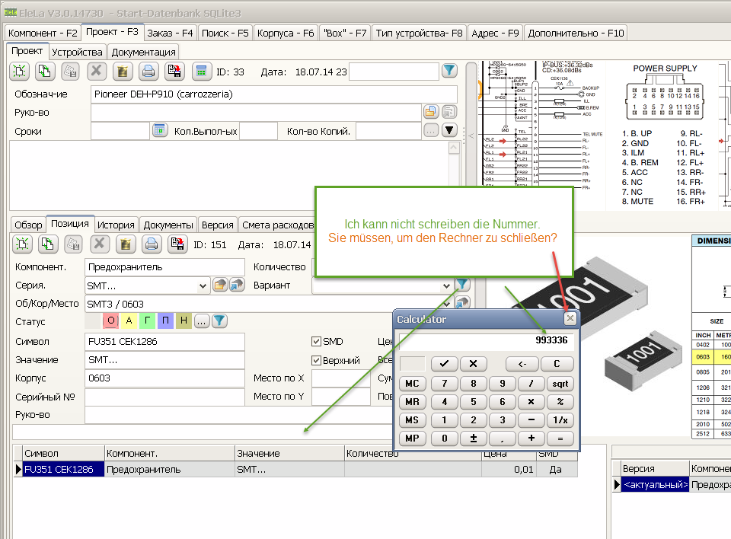Screen dimensions: 731x539
Task: Expand the Вариант dropdown
Action: [446, 285]
